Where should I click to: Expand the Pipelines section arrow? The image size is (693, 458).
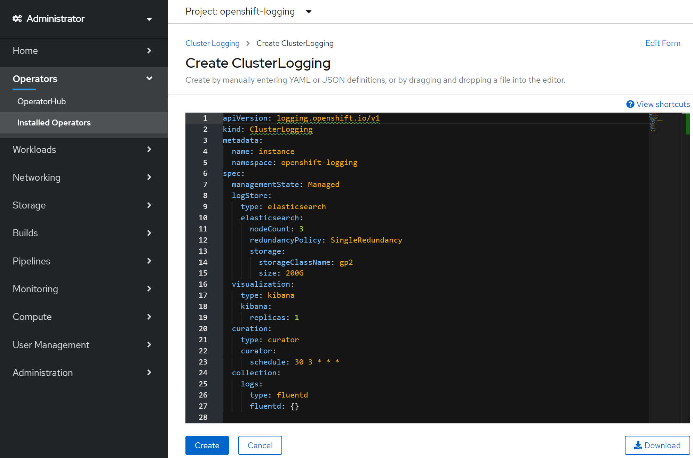point(149,261)
